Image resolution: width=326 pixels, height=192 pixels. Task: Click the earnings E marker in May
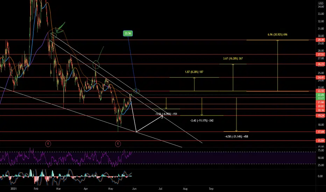(x=118, y=143)
